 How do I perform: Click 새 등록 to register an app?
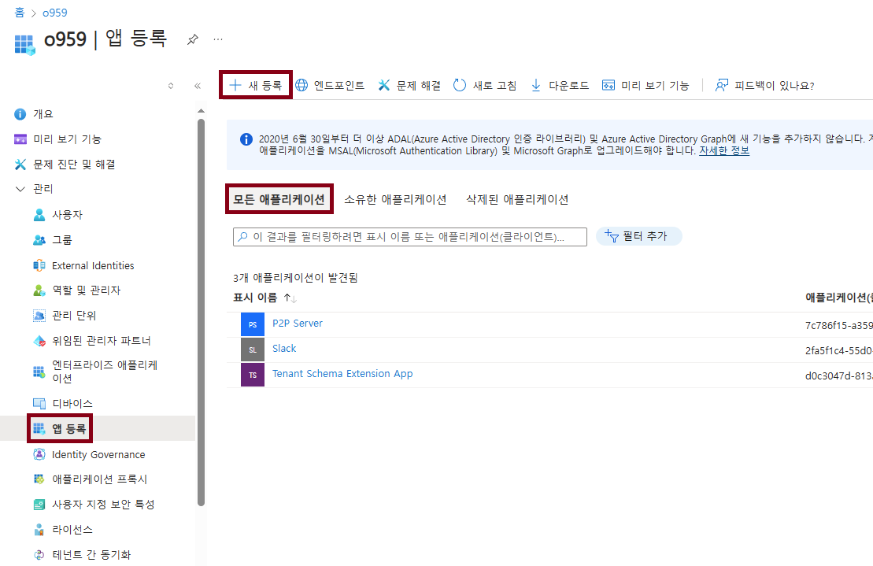(x=255, y=85)
